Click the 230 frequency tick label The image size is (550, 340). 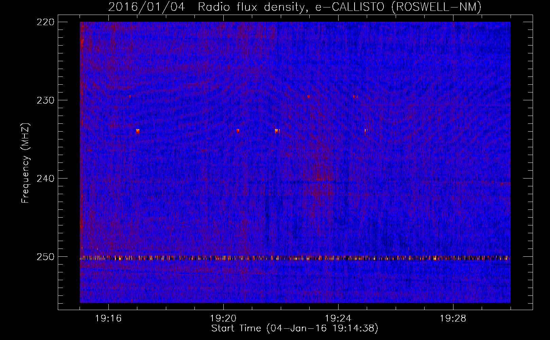tap(45, 100)
